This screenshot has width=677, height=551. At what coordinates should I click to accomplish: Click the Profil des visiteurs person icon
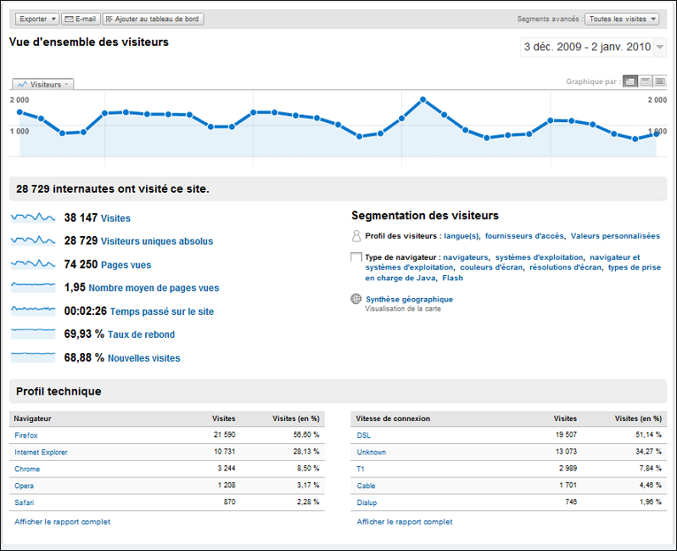(x=356, y=236)
